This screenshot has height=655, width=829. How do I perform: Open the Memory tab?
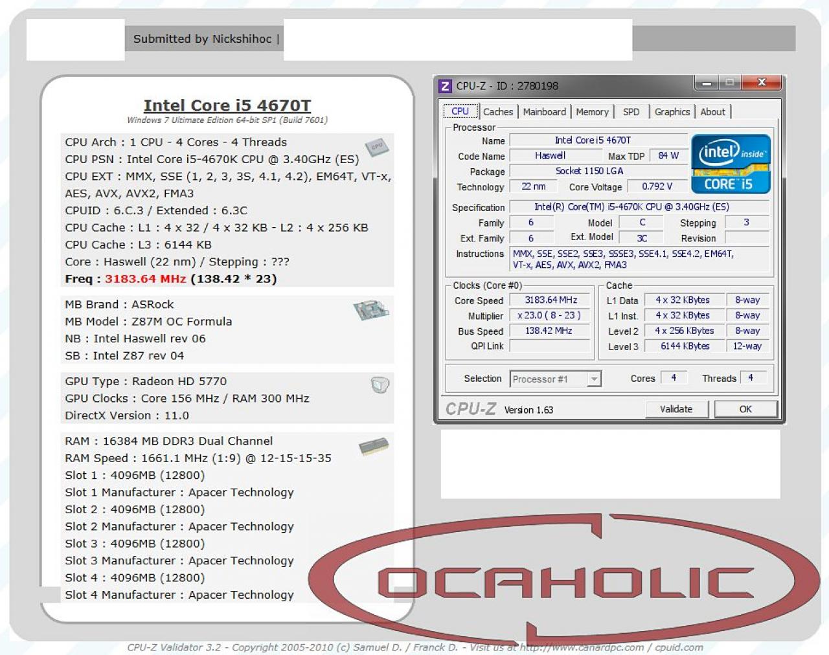(592, 112)
